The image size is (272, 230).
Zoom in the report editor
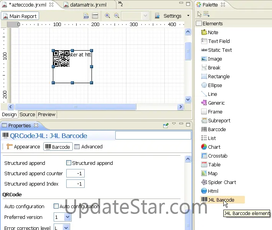click(x=107, y=16)
